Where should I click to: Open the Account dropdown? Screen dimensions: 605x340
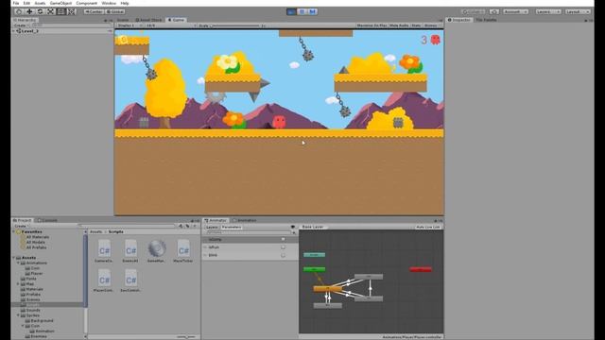tap(515, 11)
